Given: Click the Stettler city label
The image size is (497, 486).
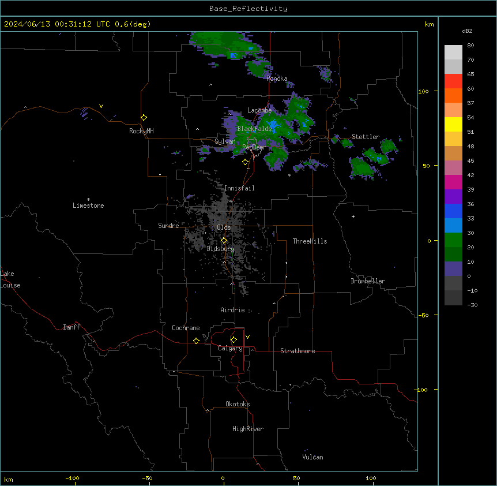Looking at the screenshot, I should coord(366,137).
